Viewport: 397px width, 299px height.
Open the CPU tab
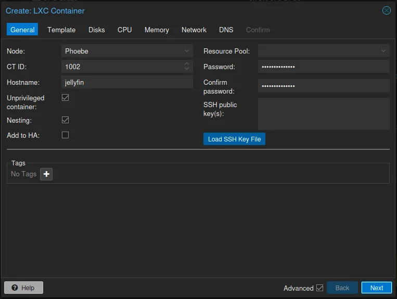coord(124,30)
